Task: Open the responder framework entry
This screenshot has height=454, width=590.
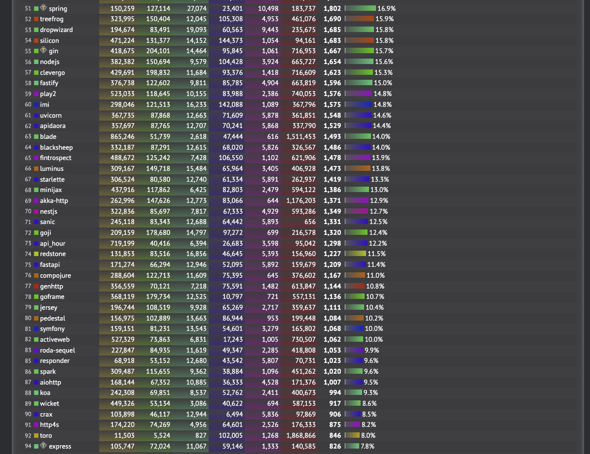Action: tap(55, 360)
